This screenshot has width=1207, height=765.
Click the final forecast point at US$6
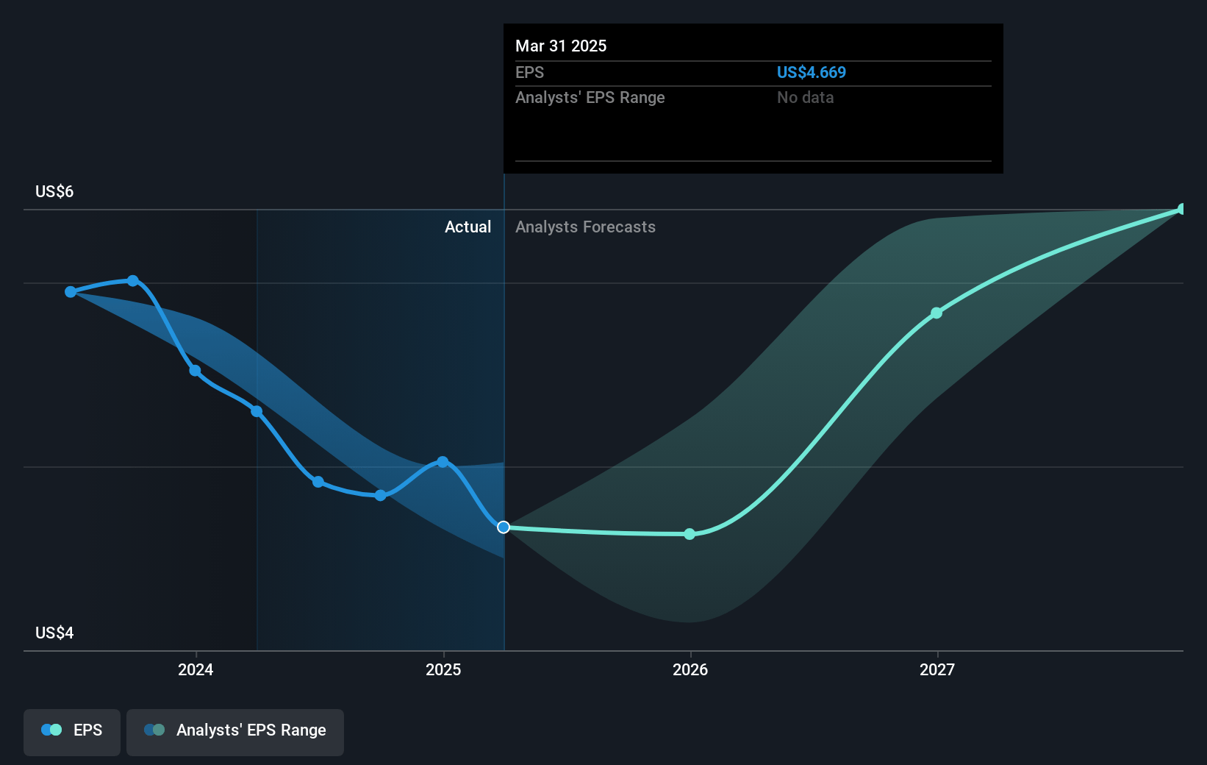pos(1182,210)
